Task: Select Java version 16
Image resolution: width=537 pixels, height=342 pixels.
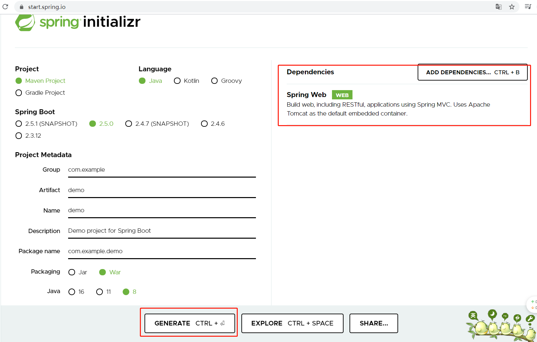Action: pos(76,292)
